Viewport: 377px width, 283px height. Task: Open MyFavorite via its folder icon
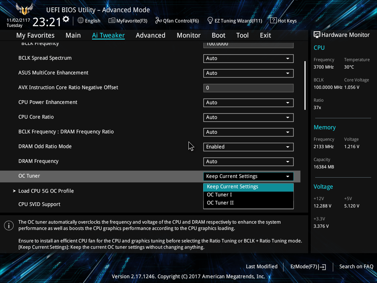coord(112,21)
